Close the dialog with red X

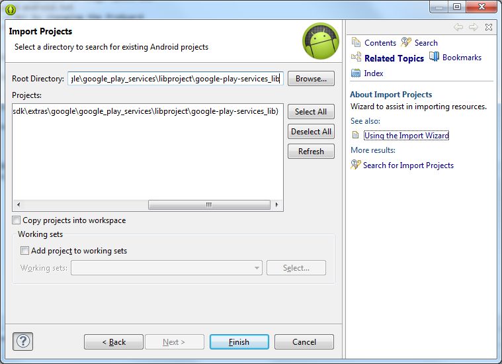[x=481, y=7]
